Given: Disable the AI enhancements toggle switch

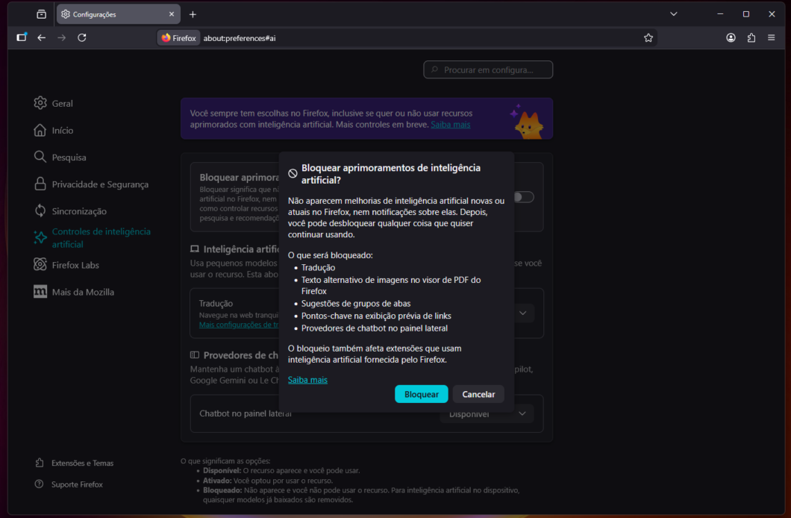Looking at the screenshot, I should pos(523,196).
